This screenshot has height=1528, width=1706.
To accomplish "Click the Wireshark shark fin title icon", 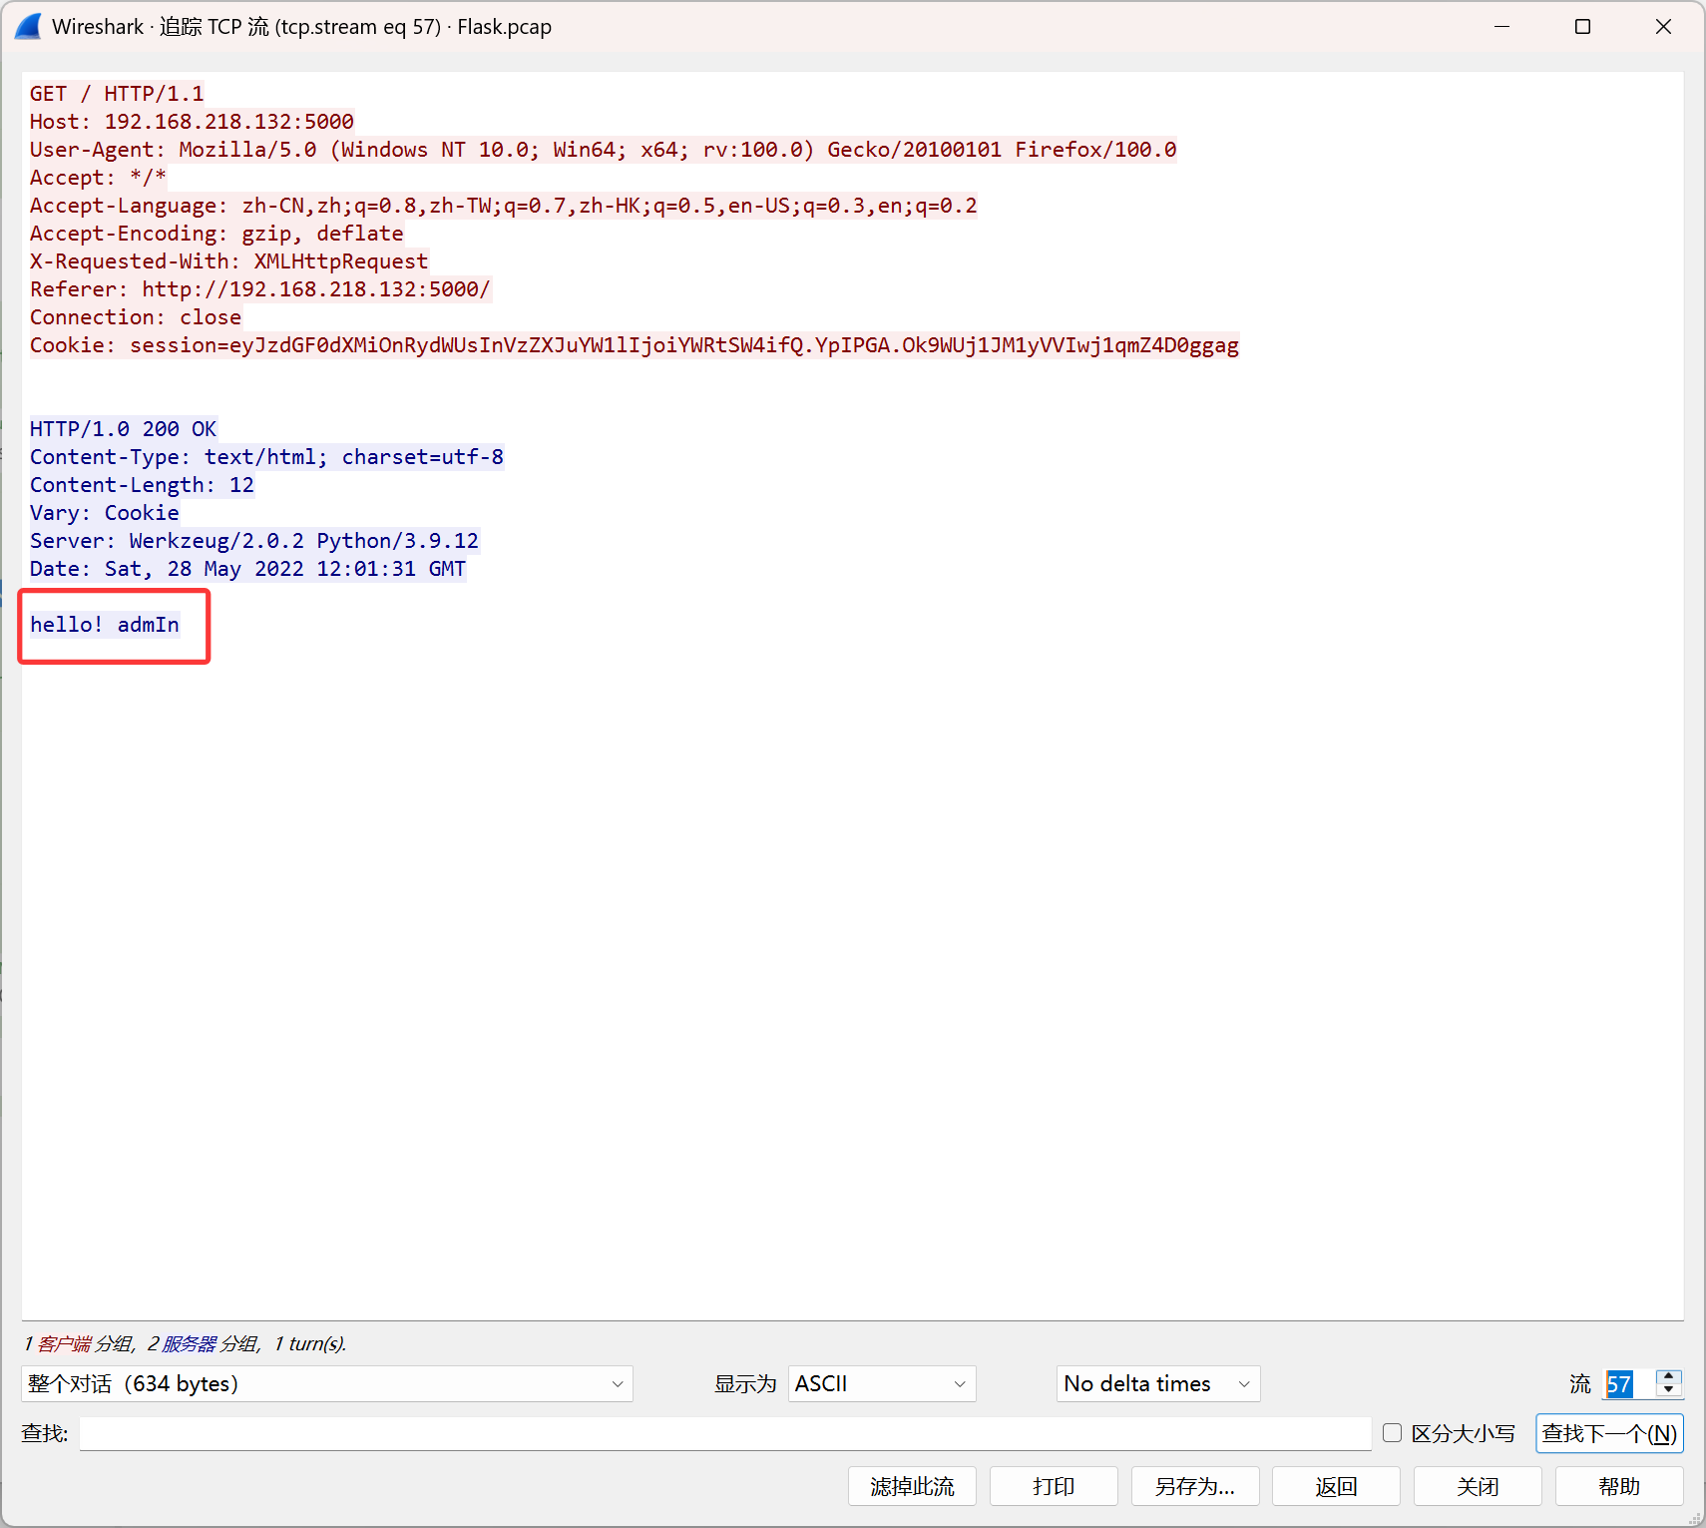I will click(28, 27).
